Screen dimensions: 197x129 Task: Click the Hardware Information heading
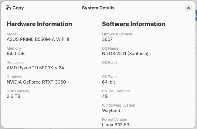point(39,24)
